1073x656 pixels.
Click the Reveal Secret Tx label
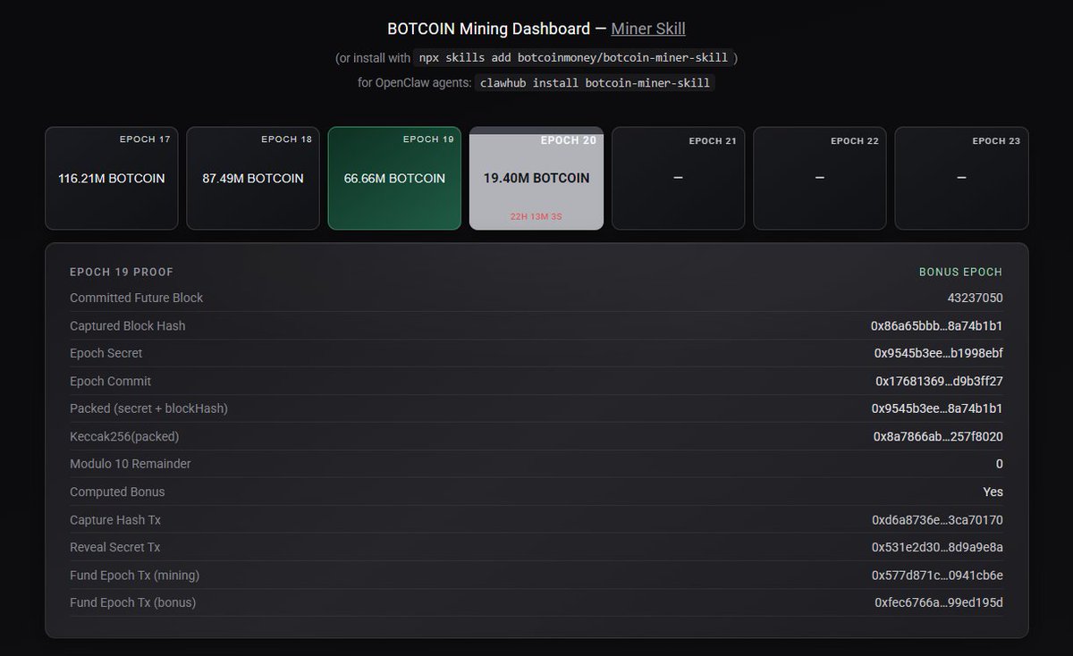(115, 547)
